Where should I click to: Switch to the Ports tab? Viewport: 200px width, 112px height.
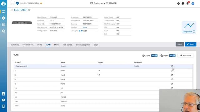(x=40, y=45)
